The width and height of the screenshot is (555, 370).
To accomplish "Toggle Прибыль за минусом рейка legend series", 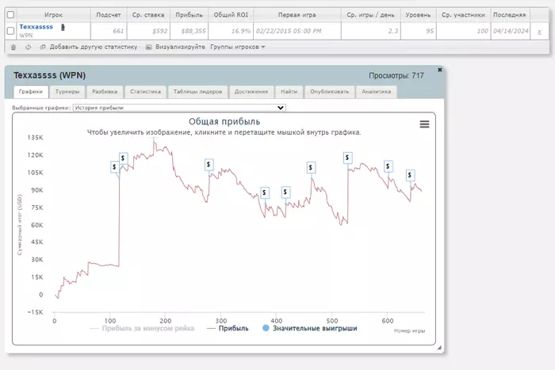I will (142, 328).
